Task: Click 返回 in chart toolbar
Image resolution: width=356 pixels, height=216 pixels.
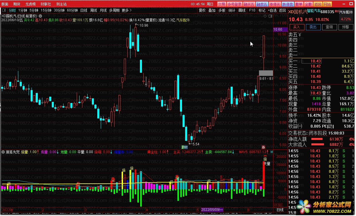Action: [x=282, y=10]
